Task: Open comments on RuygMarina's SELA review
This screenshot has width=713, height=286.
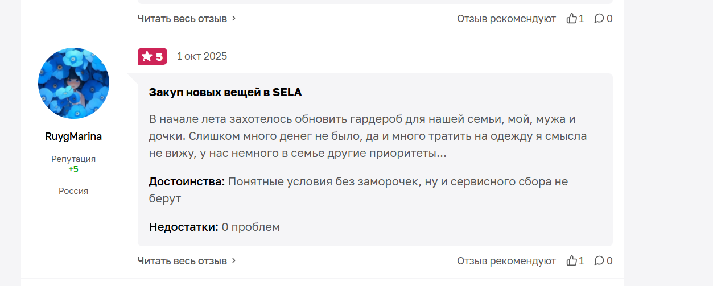Action: 599,261
